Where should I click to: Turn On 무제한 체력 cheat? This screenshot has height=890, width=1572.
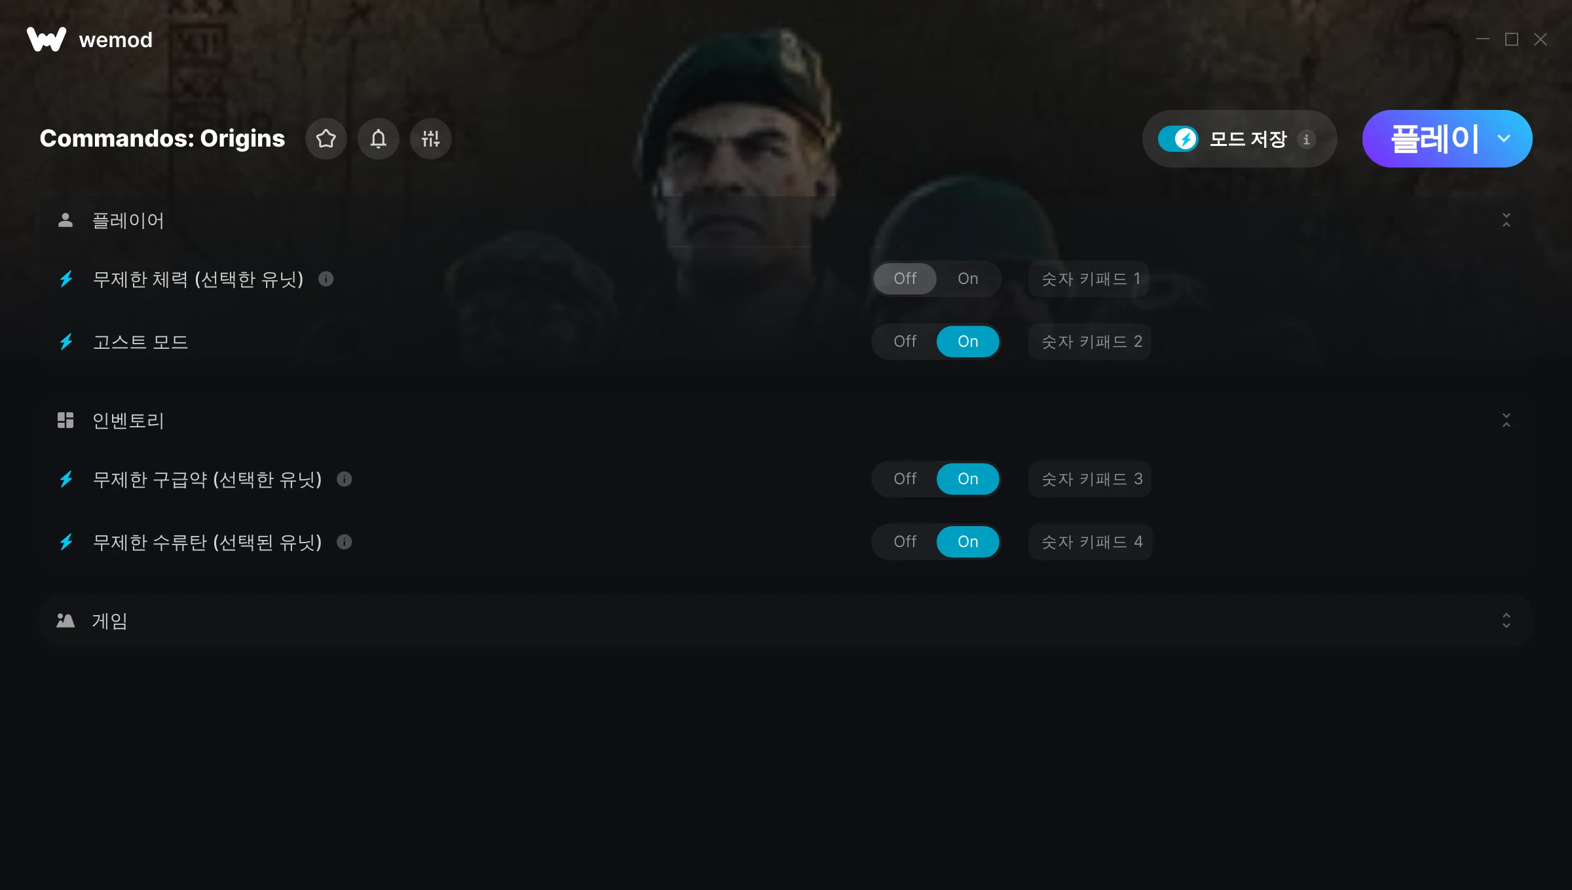pyautogui.click(x=967, y=279)
